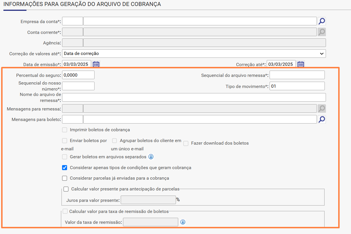Click the heading Informações para geração do arquivo de cobrança
This screenshot has width=351, height=234.
click(x=82, y=4)
